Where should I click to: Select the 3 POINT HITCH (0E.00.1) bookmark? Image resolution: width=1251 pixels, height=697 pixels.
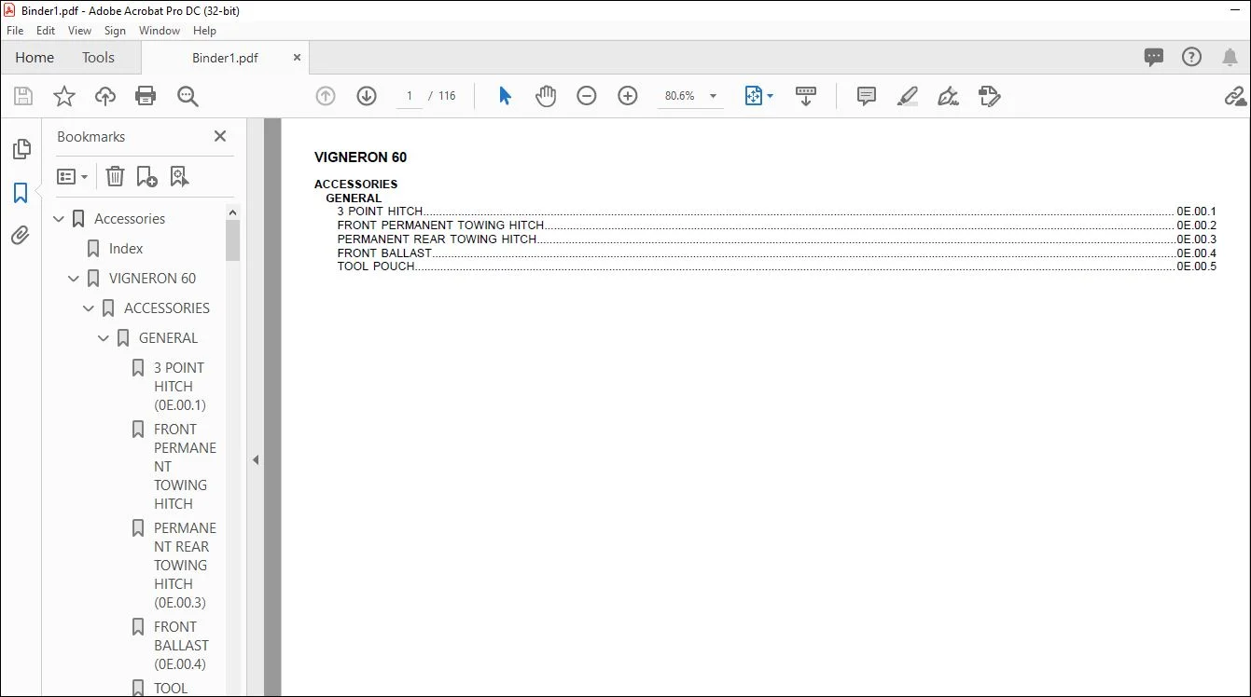180,387
